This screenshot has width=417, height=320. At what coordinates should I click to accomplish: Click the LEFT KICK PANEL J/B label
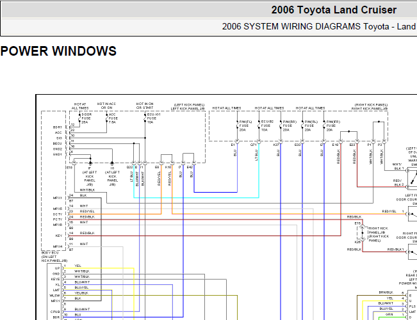[188, 109]
